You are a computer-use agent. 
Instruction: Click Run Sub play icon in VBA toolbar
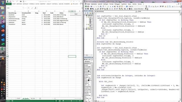click(108, 7)
